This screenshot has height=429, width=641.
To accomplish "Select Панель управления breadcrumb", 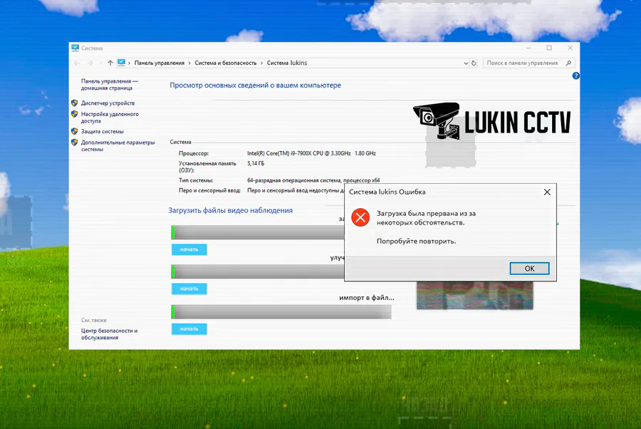I will (x=160, y=63).
